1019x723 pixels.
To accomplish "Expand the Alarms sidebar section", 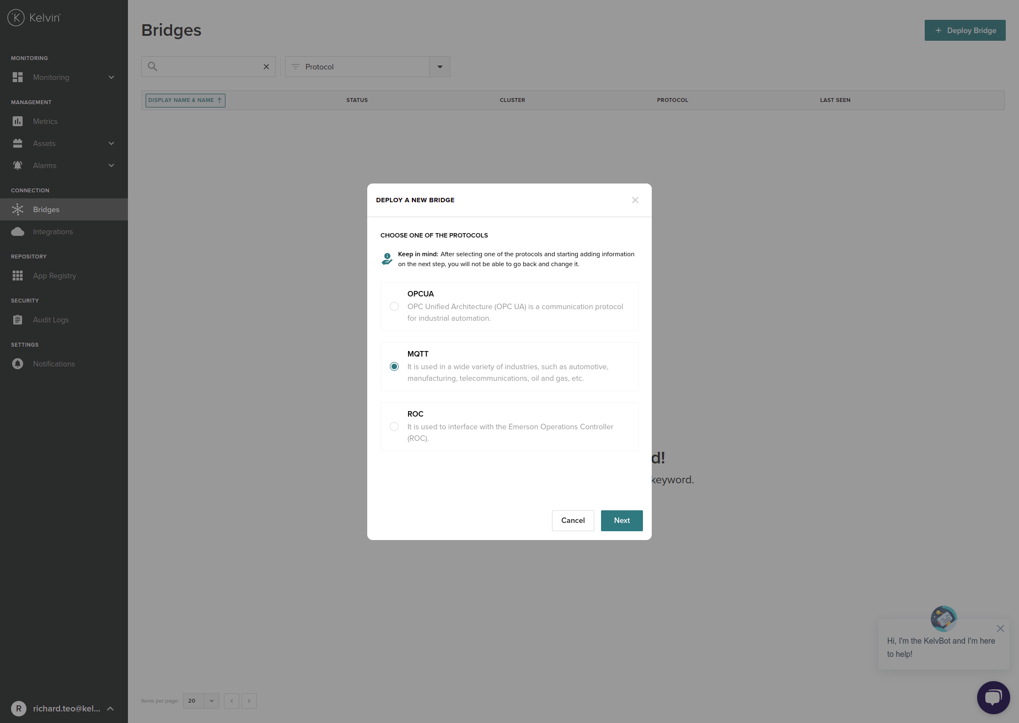I will point(111,165).
